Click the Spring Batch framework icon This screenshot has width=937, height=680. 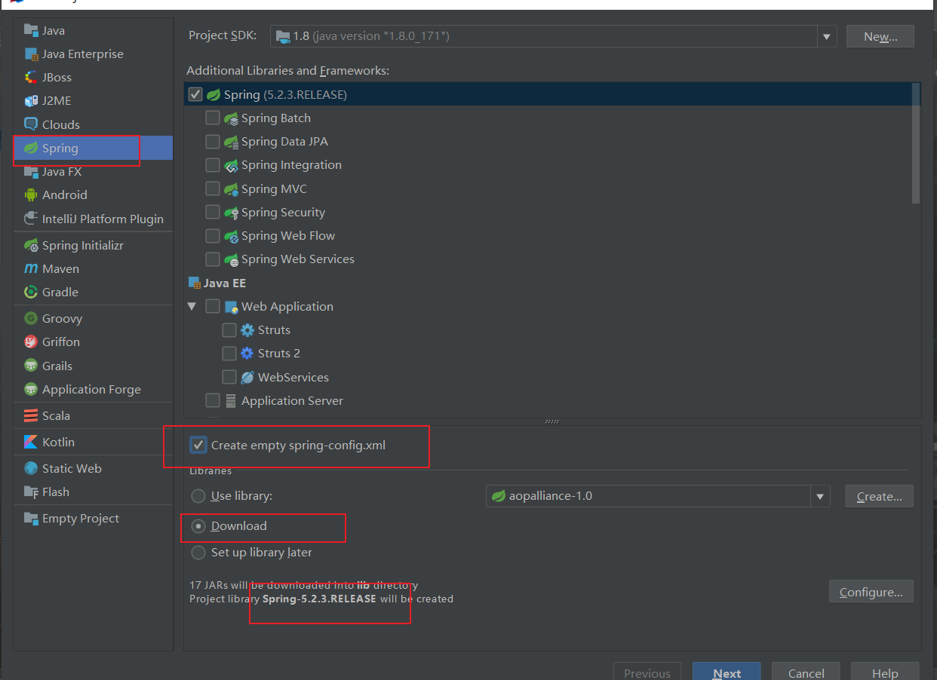click(x=232, y=118)
